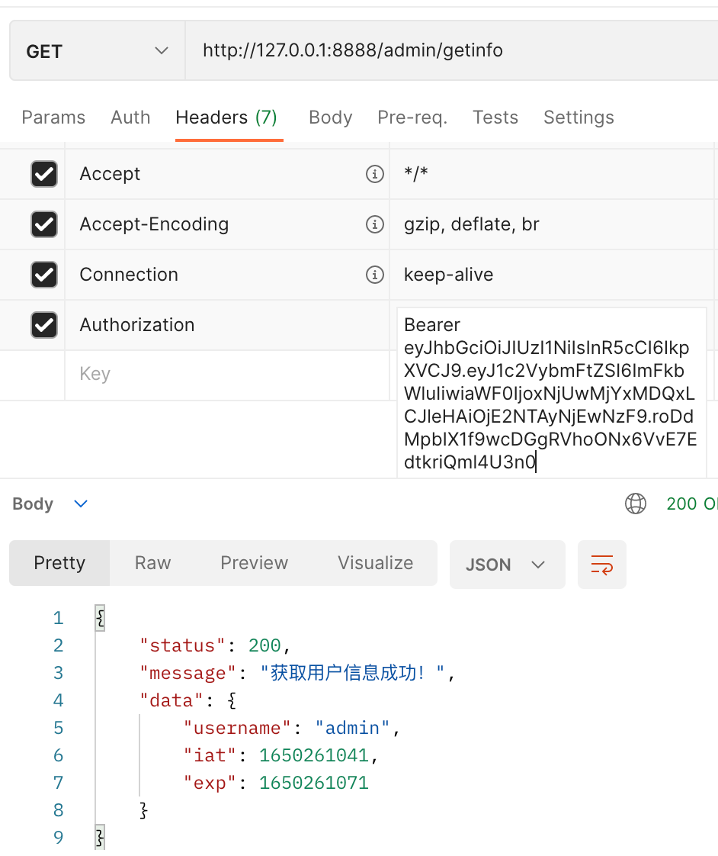Disable the Accept-Encoding header checkbox
The image size is (718, 856).
(x=44, y=224)
